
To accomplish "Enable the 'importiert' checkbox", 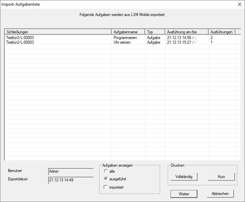I will coord(106,187).
